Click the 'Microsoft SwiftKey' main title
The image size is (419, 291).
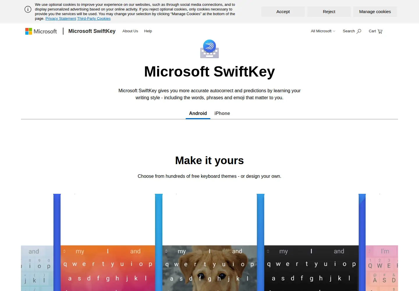210,72
